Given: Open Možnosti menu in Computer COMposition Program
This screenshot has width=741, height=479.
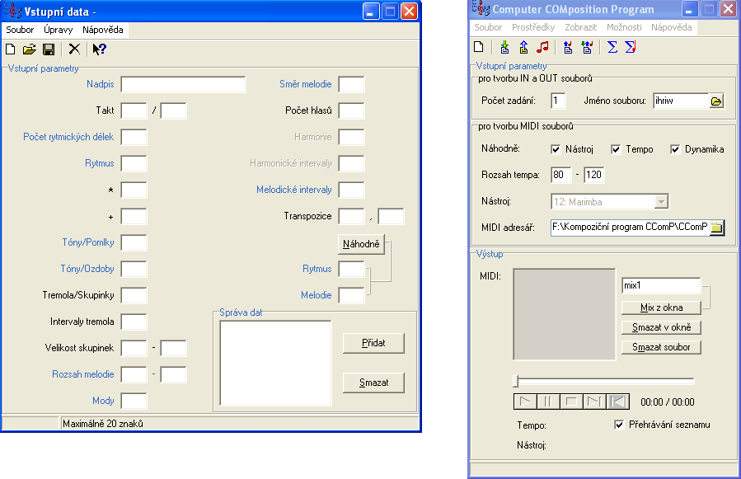Looking at the screenshot, I should point(624,27).
